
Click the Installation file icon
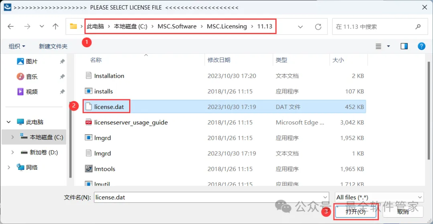tap(88, 76)
